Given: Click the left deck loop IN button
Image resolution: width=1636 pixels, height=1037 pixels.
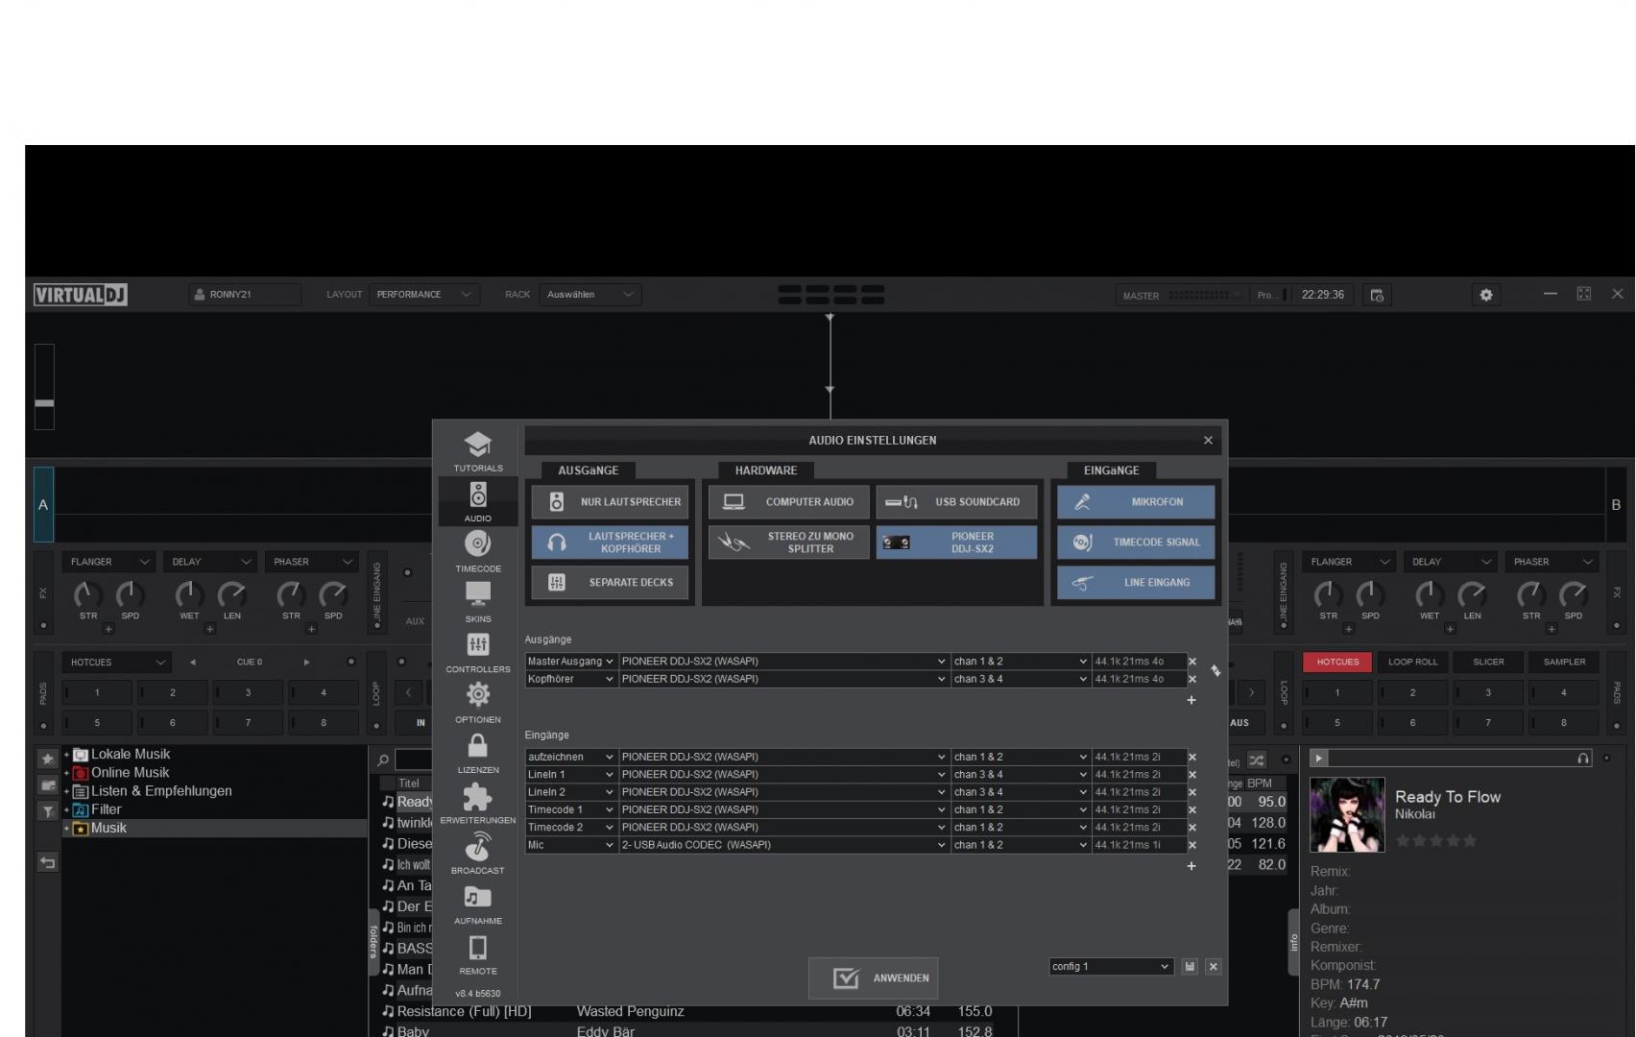Looking at the screenshot, I should 421,723.
